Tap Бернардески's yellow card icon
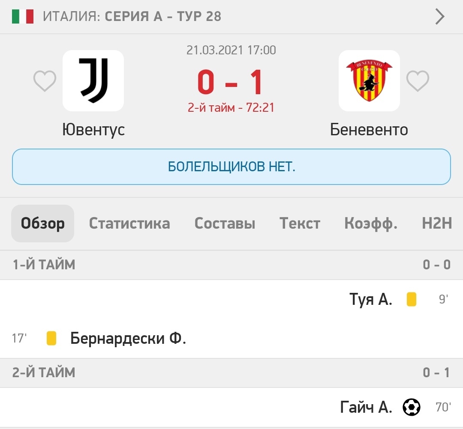The width and height of the screenshot is (463, 429). [x=51, y=338]
